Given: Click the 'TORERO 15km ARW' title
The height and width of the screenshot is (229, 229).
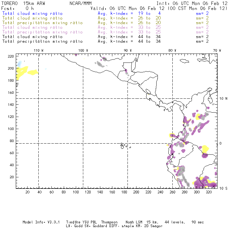Looking at the screenshot, I should 24,3.
